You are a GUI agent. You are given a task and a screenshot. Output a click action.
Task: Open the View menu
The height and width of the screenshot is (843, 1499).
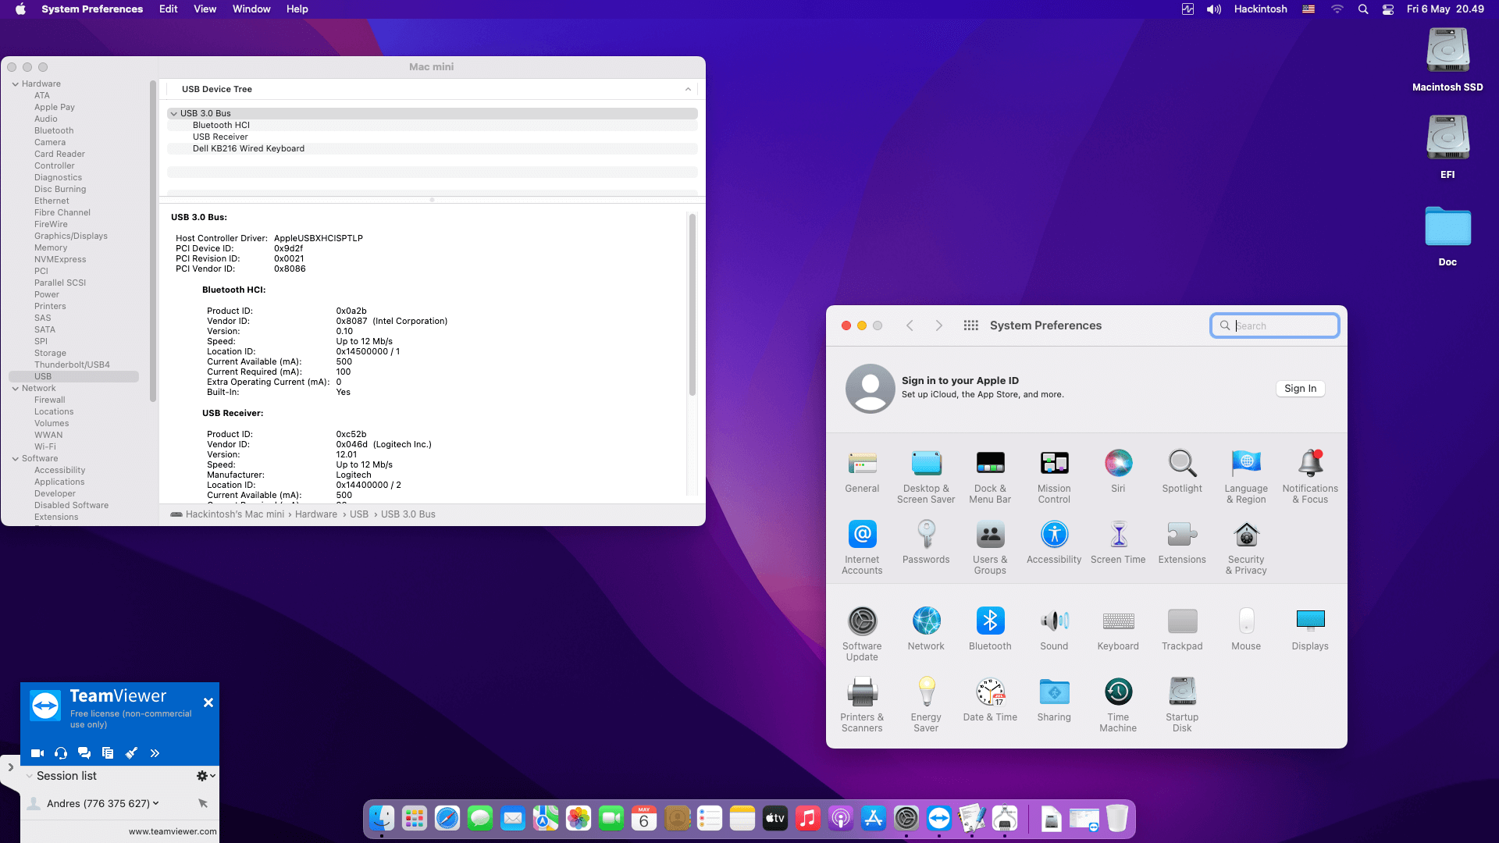pos(205,9)
